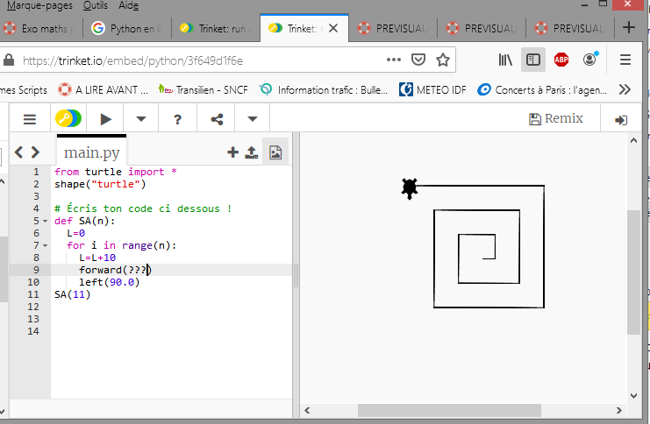The height and width of the screenshot is (424, 650).
Task: Collapse the for loop fold arrow on line 7
Action: pos(45,246)
